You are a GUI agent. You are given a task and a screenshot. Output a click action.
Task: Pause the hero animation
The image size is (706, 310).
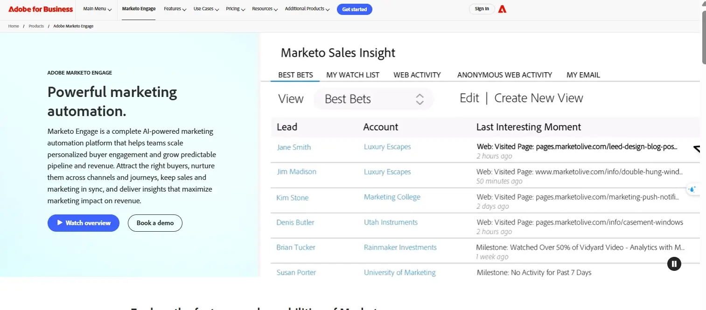(674, 264)
